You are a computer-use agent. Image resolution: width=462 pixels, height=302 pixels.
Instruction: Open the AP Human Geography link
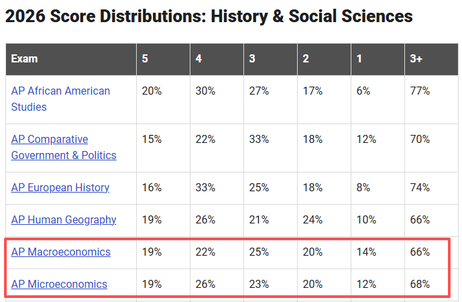click(64, 219)
